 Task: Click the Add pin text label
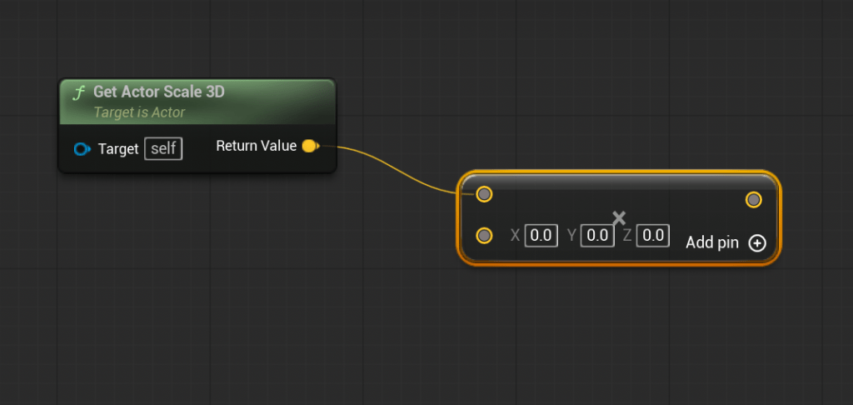711,243
